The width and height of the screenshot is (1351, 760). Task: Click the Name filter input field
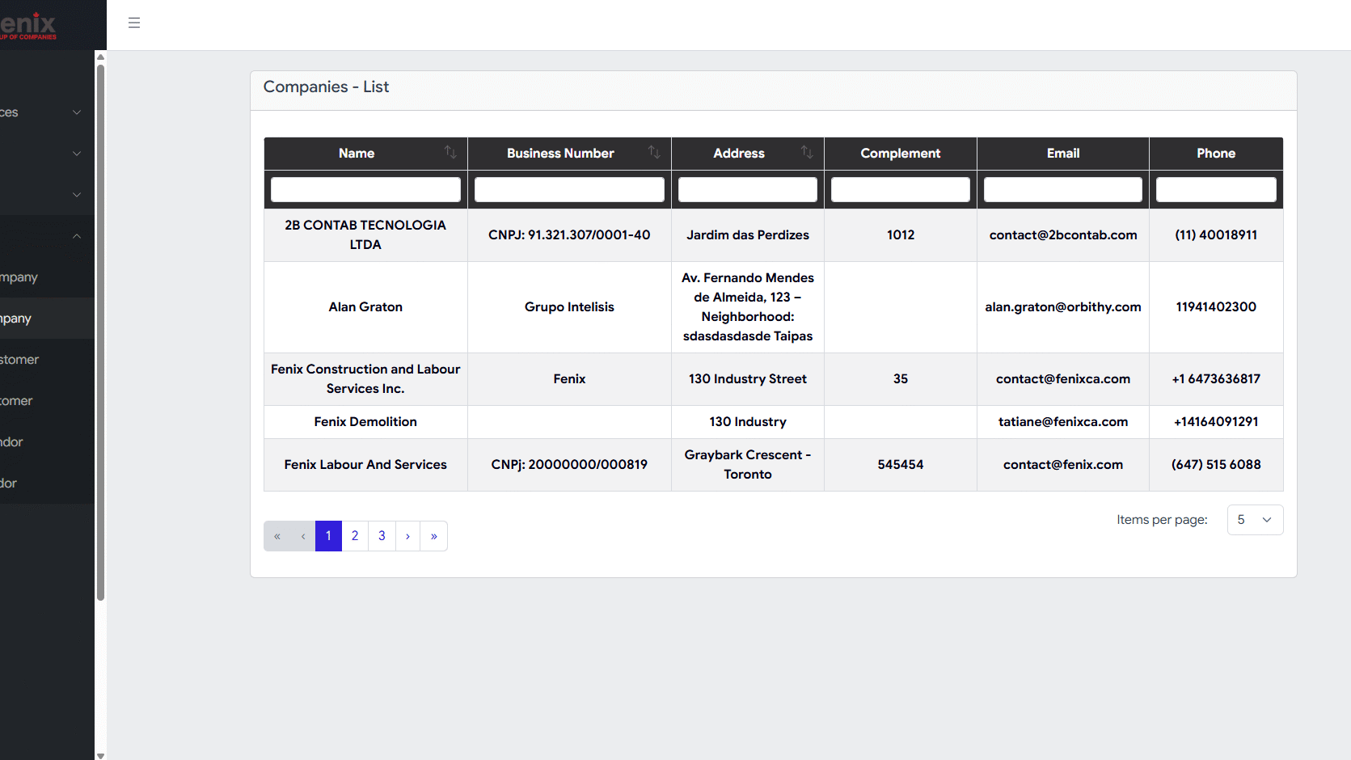click(x=365, y=189)
